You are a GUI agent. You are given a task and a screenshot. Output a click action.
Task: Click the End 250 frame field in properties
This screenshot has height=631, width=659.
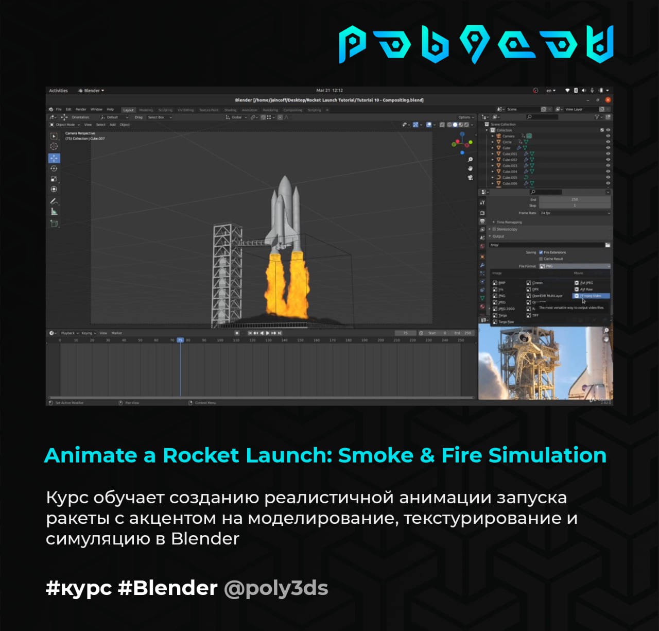pyautogui.click(x=575, y=199)
